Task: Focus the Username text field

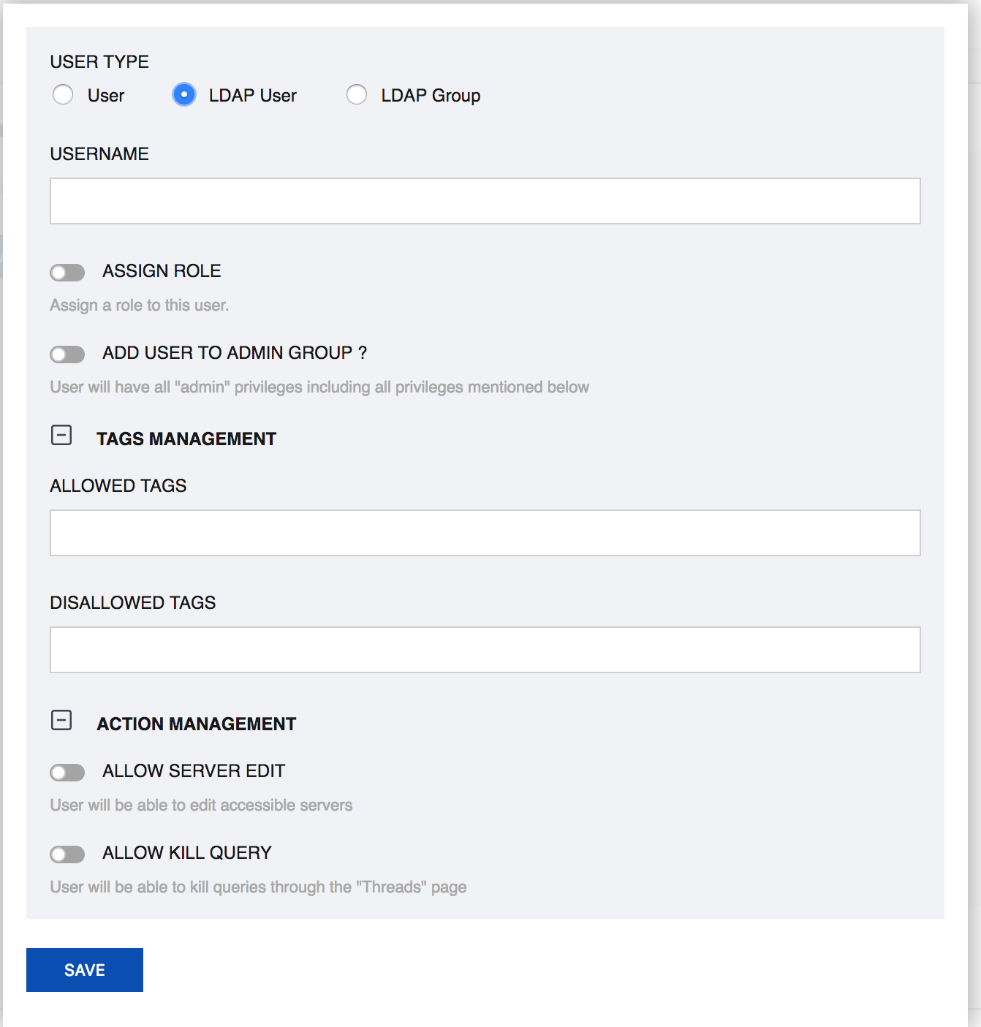Action: coord(485,201)
